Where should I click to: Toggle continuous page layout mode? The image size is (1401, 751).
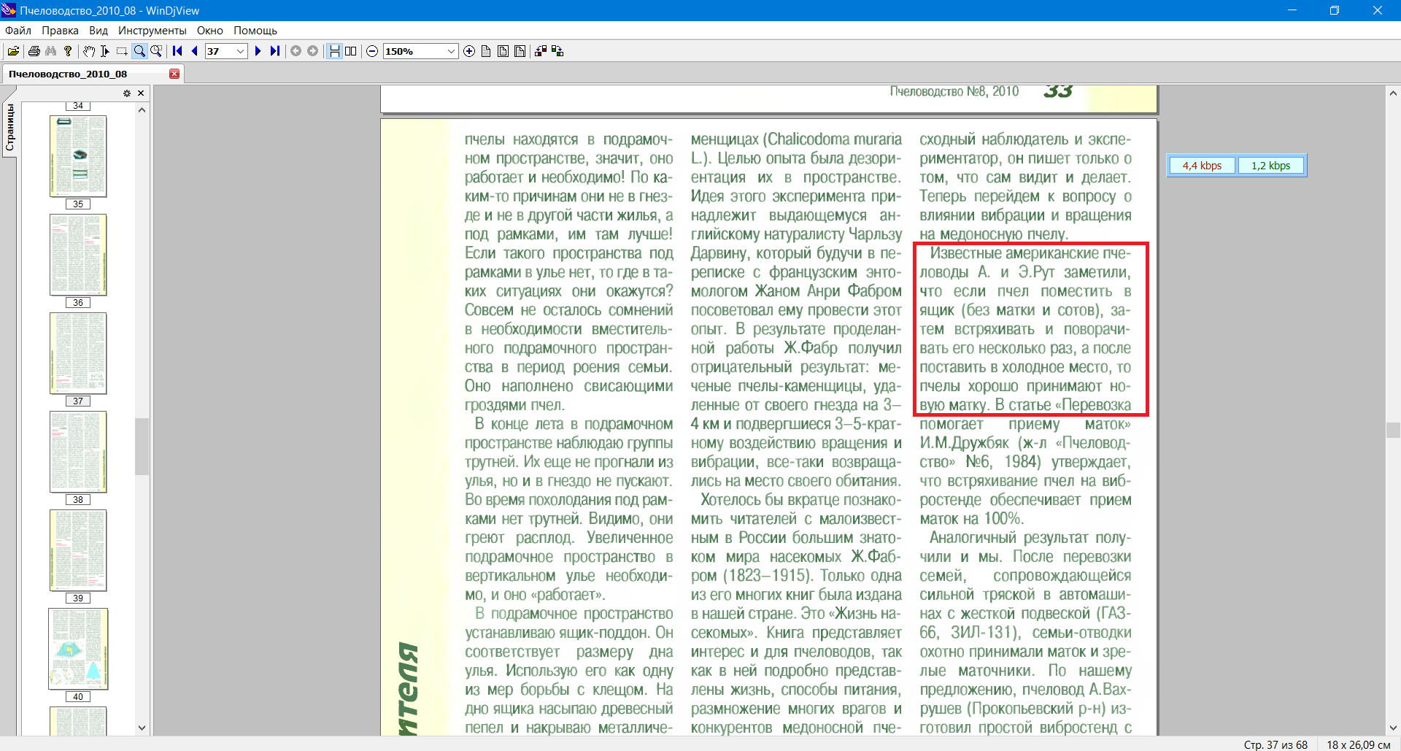(x=334, y=51)
